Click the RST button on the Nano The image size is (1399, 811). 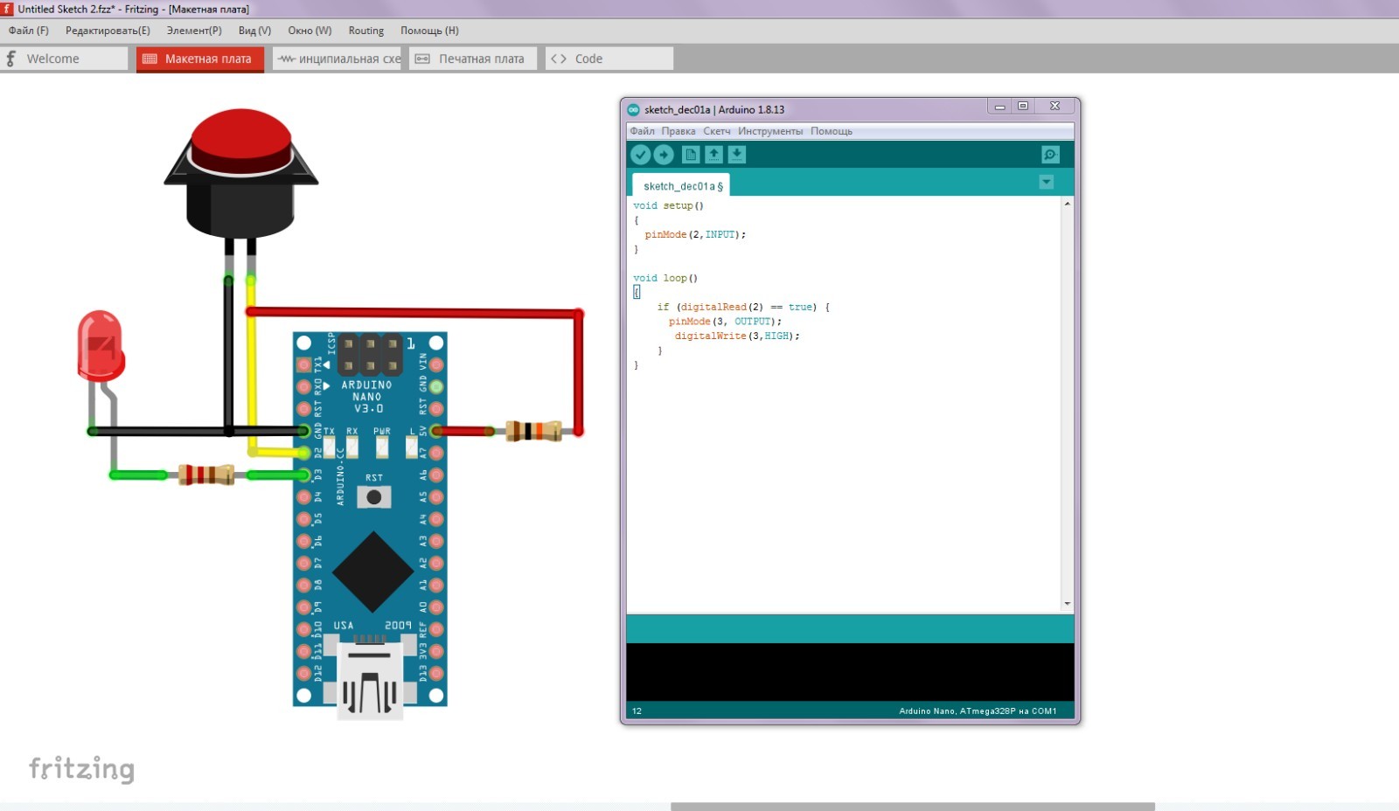(x=374, y=497)
